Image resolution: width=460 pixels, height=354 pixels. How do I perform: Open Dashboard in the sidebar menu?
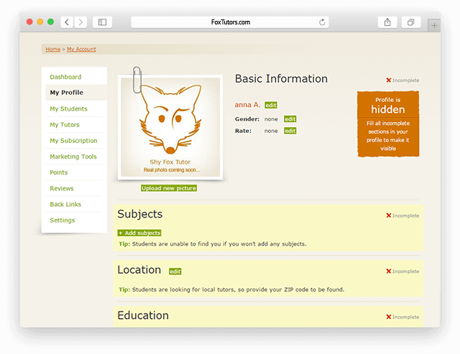(65, 77)
